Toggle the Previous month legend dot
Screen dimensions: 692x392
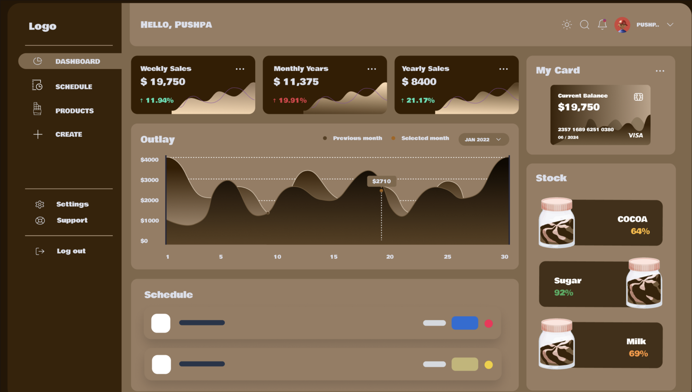(325, 138)
